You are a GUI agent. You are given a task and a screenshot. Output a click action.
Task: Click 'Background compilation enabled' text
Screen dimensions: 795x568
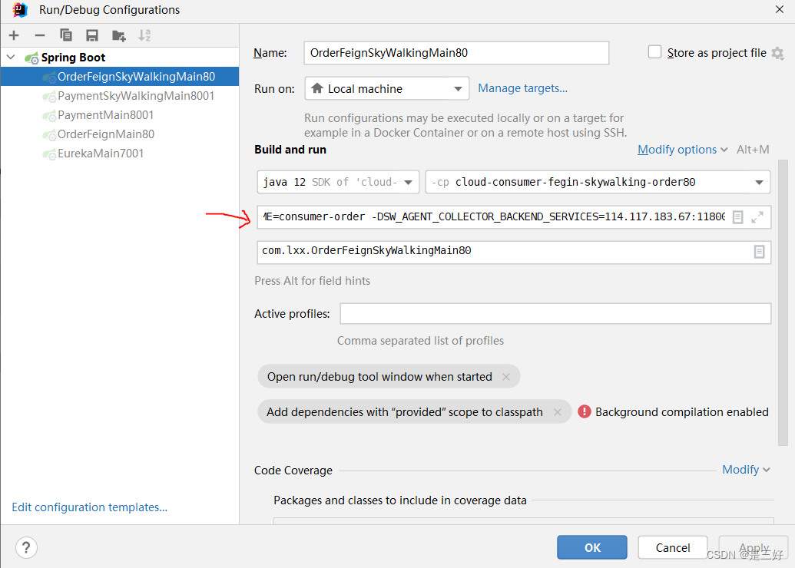coord(682,412)
